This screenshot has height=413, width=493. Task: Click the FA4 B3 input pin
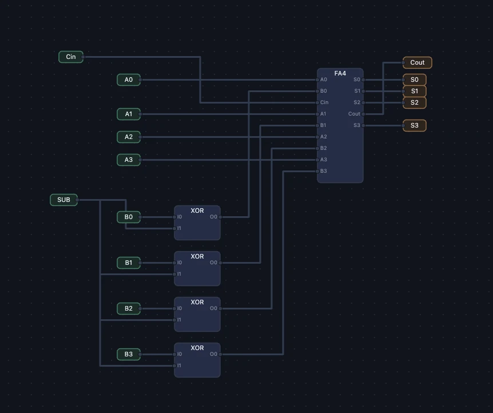(317, 172)
